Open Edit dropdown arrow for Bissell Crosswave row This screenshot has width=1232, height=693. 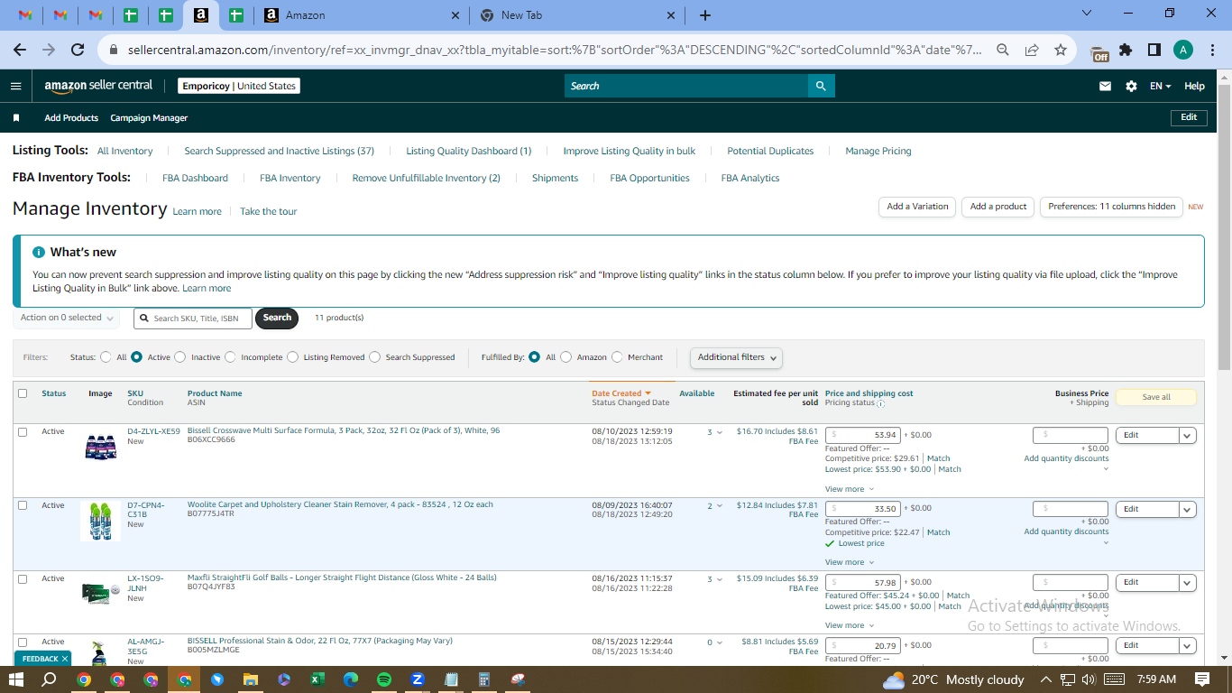coord(1188,435)
